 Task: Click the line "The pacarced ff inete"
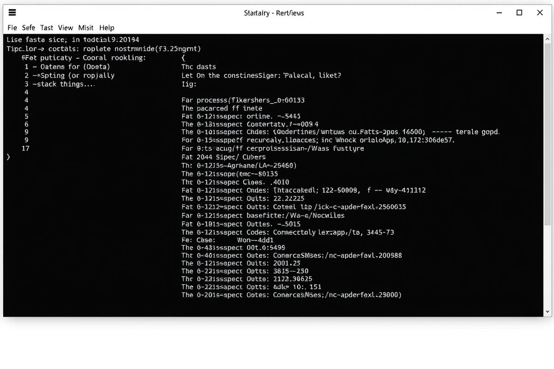tap(222, 108)
